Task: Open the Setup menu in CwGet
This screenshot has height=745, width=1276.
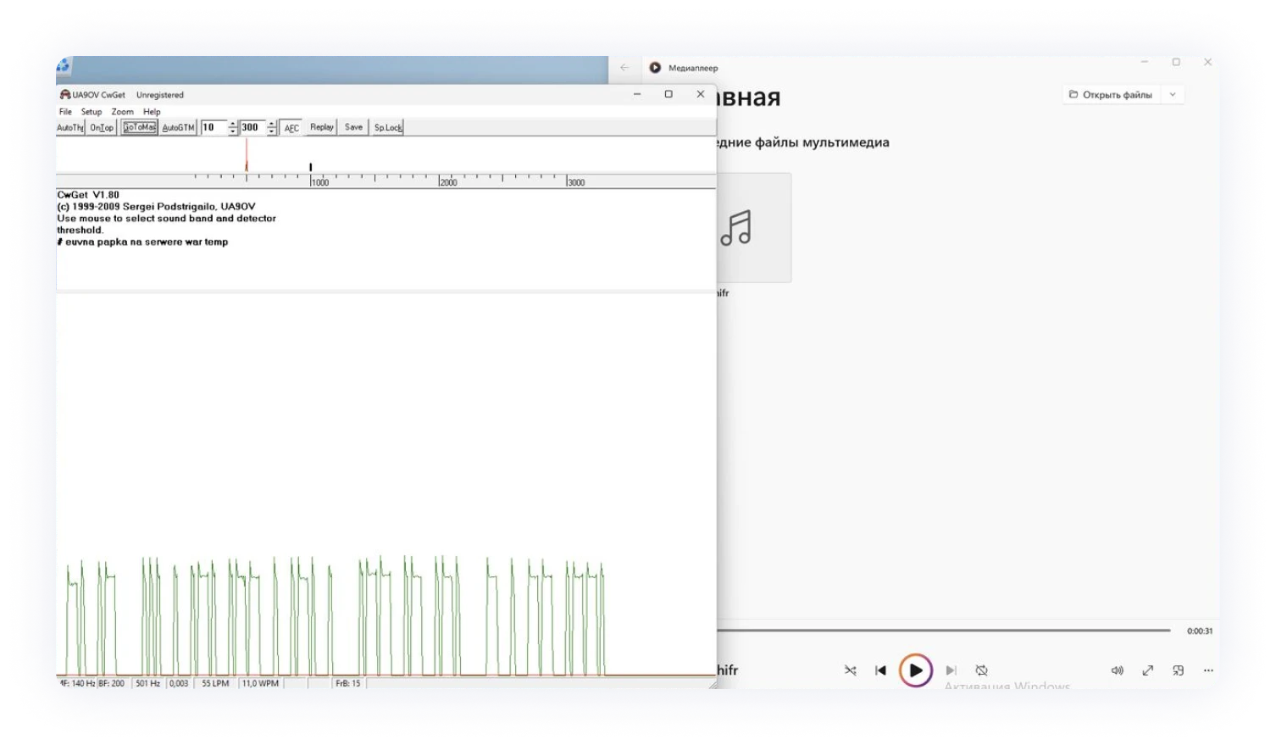Action: pyautogui.click(x=91, y=112)
